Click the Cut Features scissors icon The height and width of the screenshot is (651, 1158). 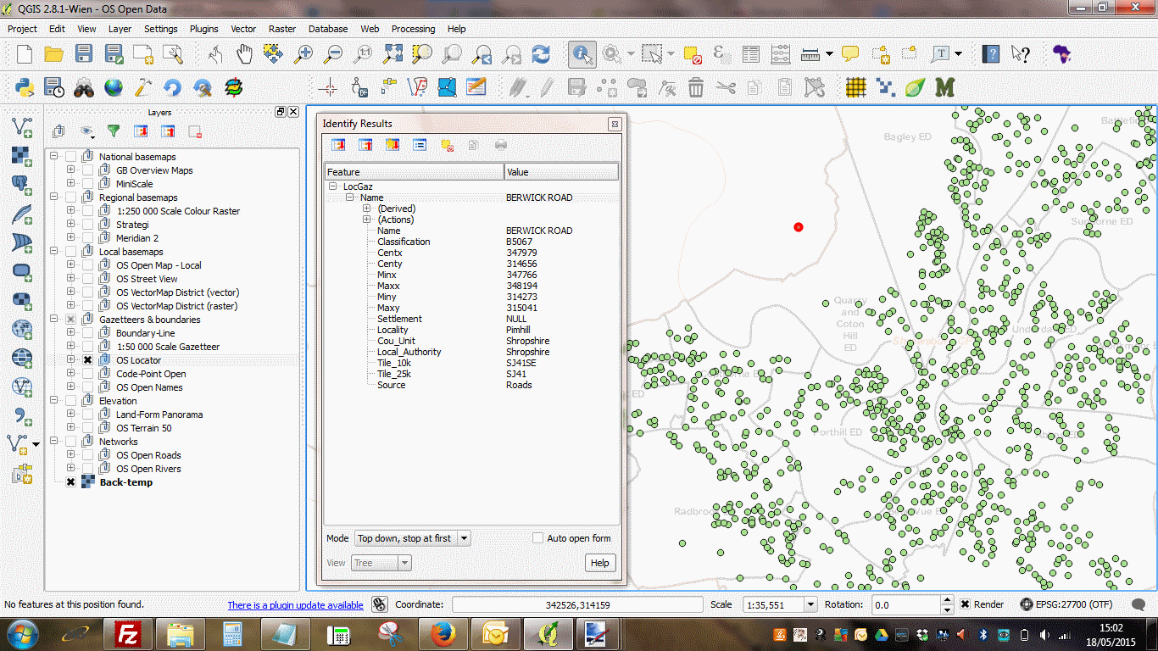726,86
